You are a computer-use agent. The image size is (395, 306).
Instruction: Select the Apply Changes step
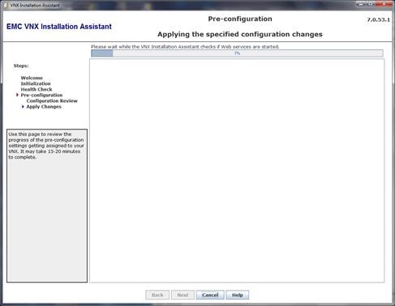click(x=44, y=107)
